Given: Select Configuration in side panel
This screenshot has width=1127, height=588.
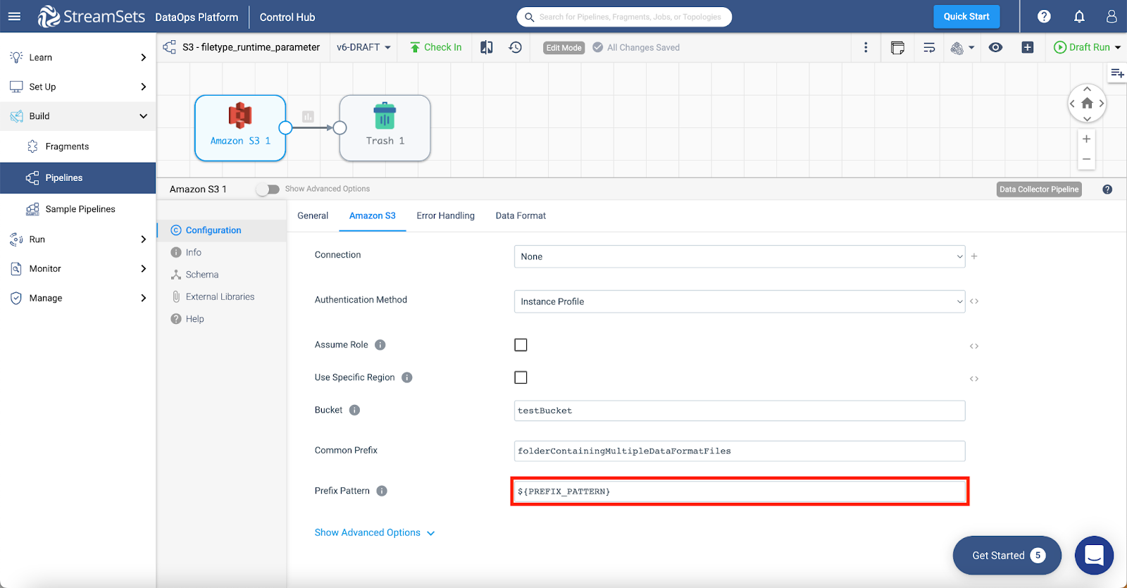Looking at the screenshot, I should 221,230.
